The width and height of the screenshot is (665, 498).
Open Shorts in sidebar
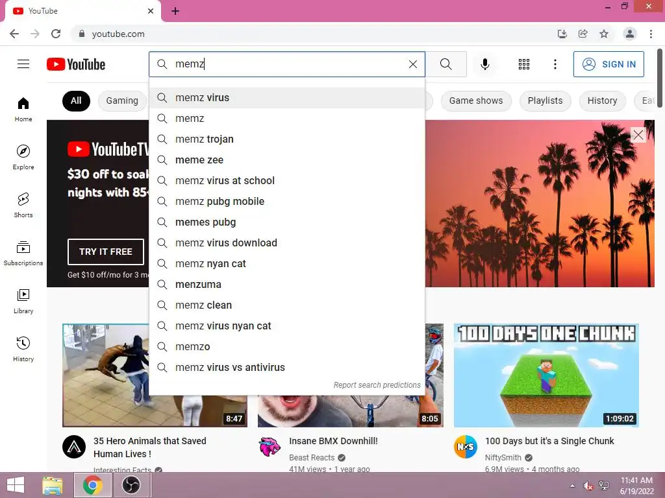pos(23,206)
